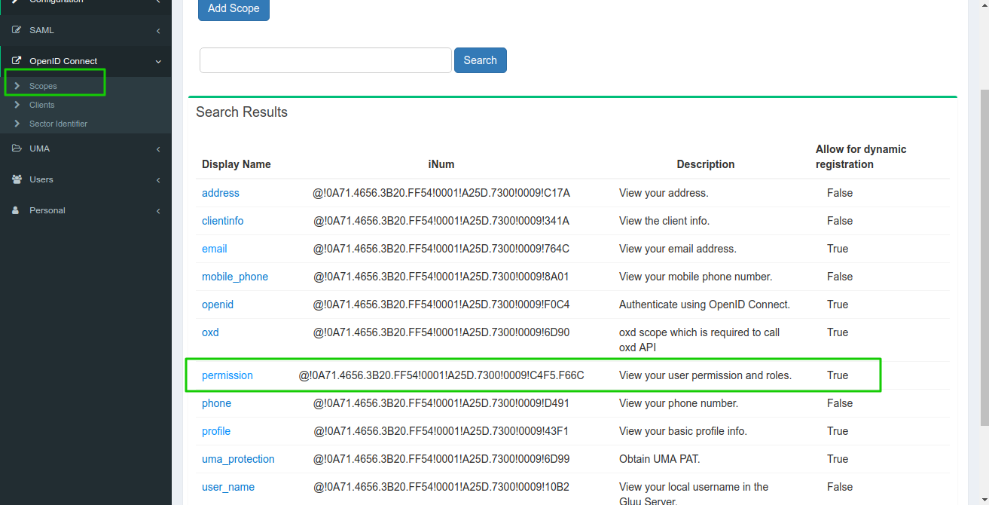The height and width of the screenshot is (505, 989).
Task: Select Scopes in the sidebar
Action: click(43, 86)
